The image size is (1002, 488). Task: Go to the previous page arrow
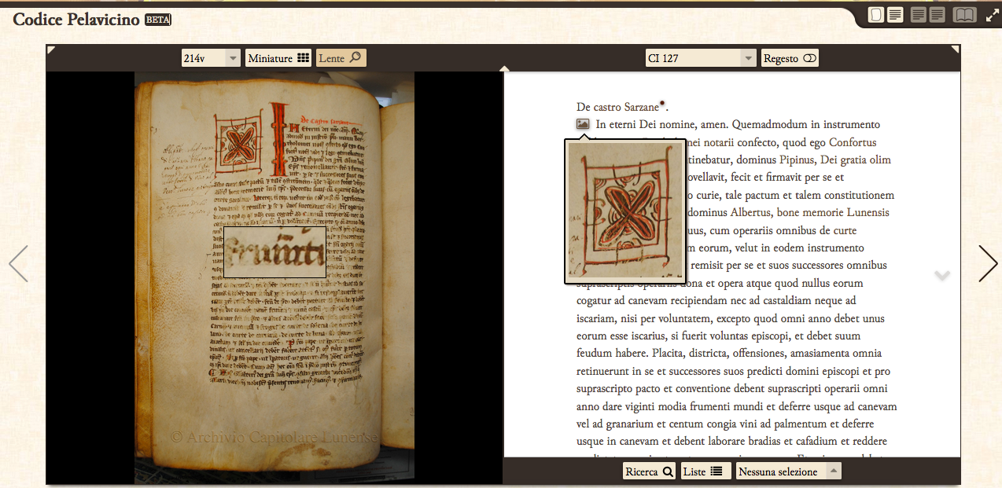tap(18, 263)
